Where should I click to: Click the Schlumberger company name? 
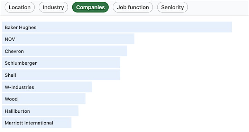[21, 63]
